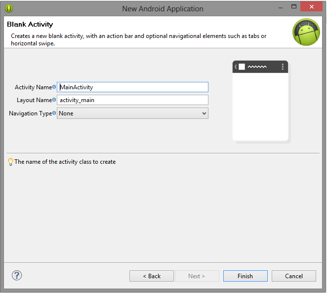Image resolution: width=327 pixels, height=293 pixels.
Task: Click the lightbulb hint icon
Action: 10,162
